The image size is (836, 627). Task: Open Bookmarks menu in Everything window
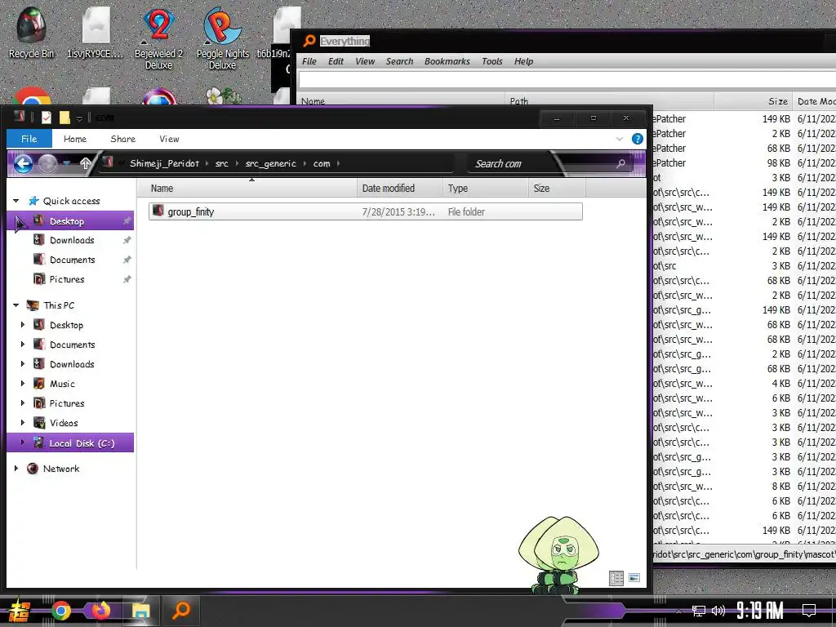(447, 61)
